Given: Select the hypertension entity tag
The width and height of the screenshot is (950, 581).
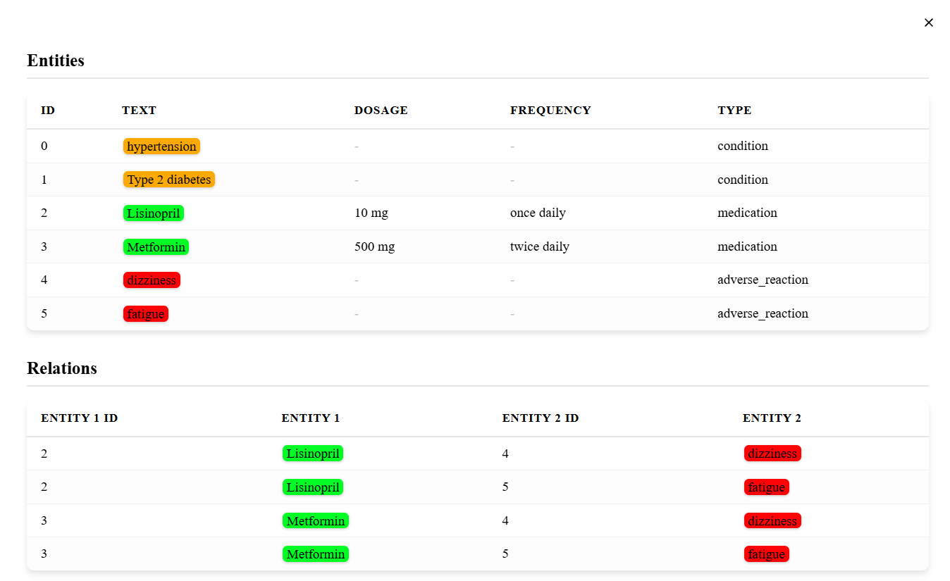Looking at the screenshot, I should pos(161,146).
